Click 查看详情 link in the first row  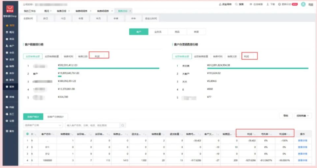[x=303, y=141]
